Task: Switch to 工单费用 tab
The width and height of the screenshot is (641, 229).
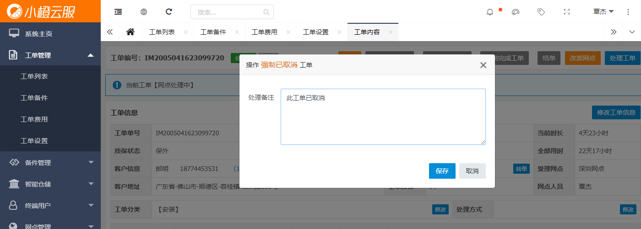Action: pyautogui.click(x=265, y=32)
